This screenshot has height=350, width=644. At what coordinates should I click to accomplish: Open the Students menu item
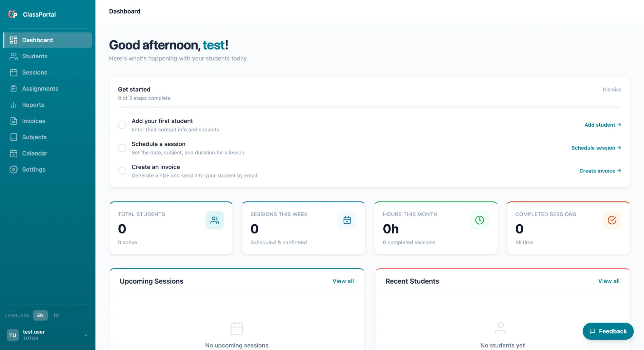(48, 56)
